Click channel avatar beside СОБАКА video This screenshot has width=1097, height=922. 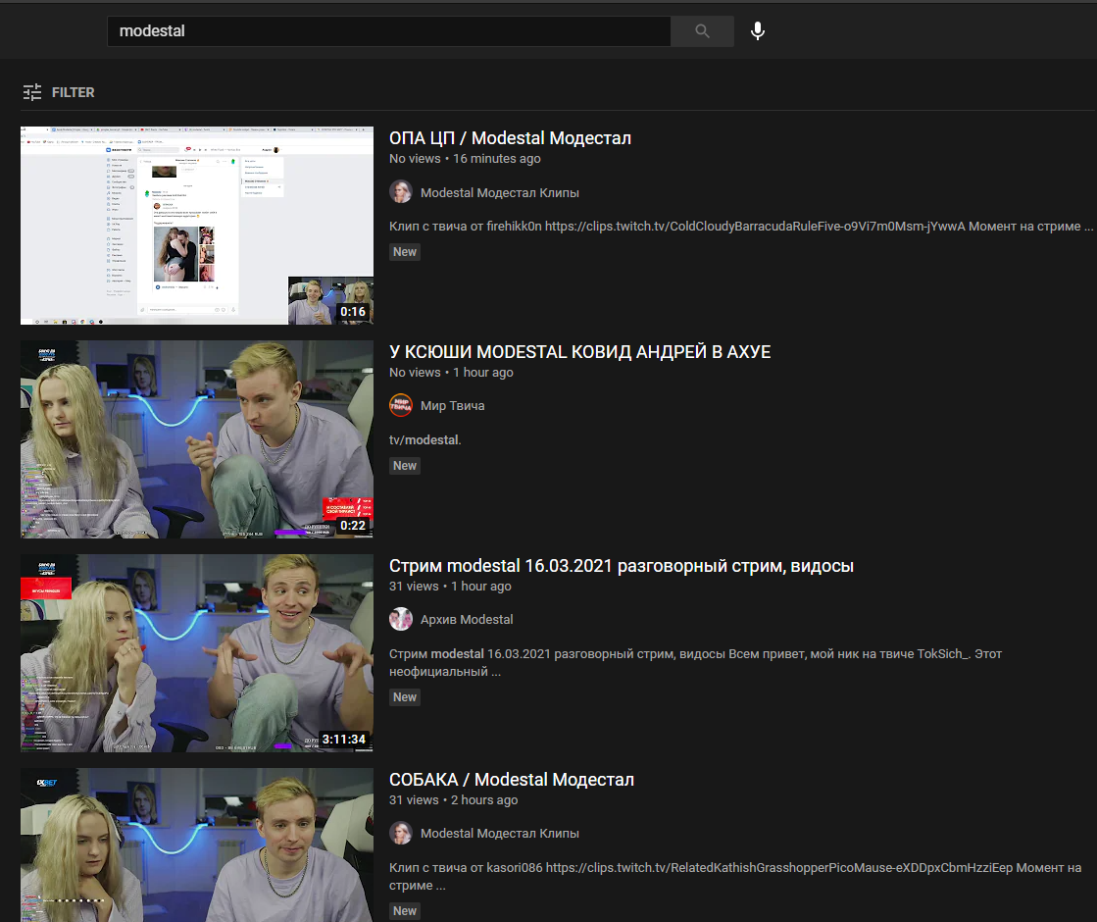tap(401, 833)
